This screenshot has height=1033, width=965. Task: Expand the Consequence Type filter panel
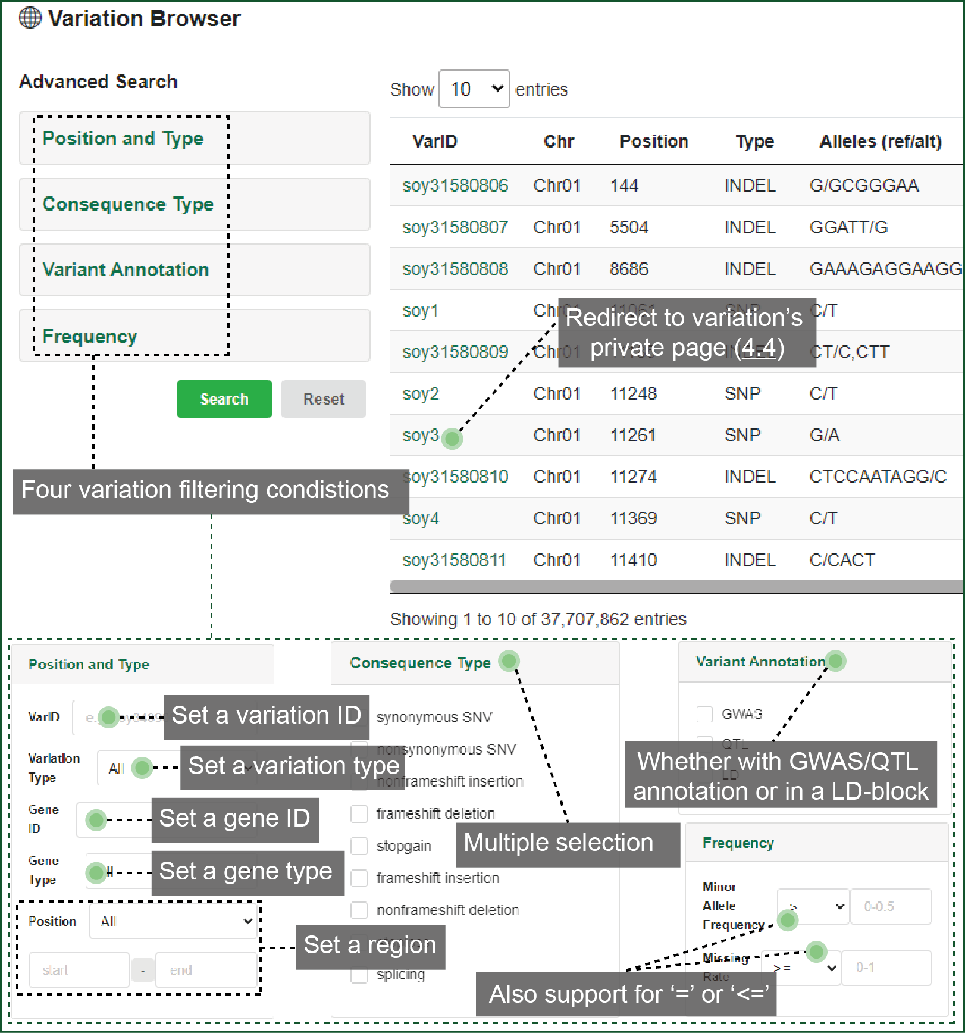[x=128, y=204]
